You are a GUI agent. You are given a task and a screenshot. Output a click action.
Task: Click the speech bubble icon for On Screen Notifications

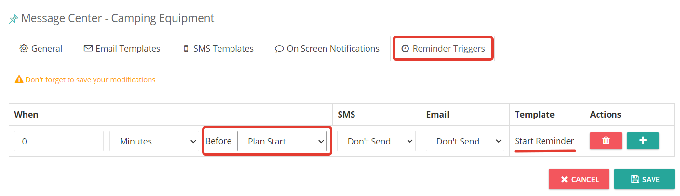click(279, 49)
